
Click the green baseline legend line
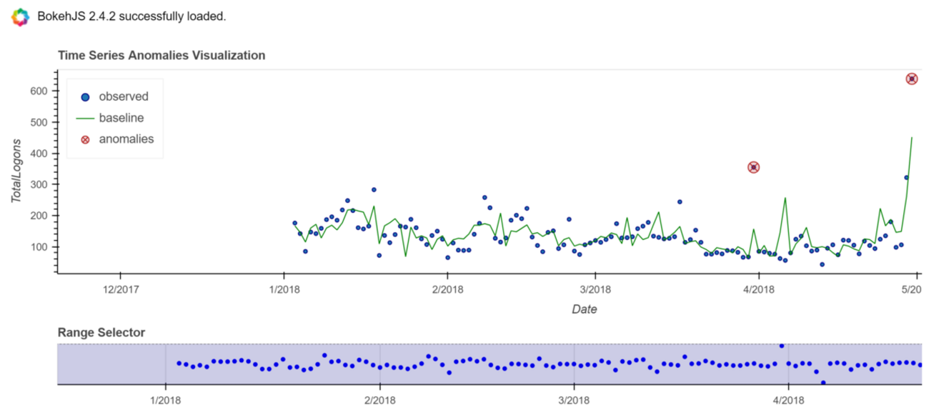click(85, 118)
